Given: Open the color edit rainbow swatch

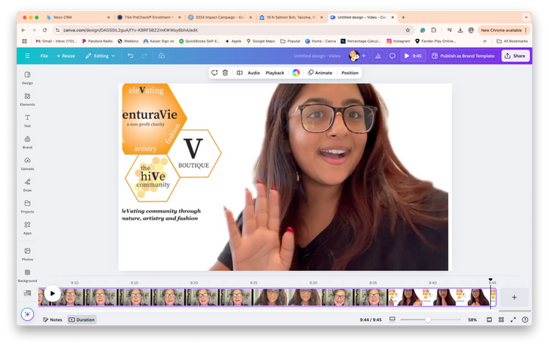Looking at the screenshot, I should [x=296, y=73].
